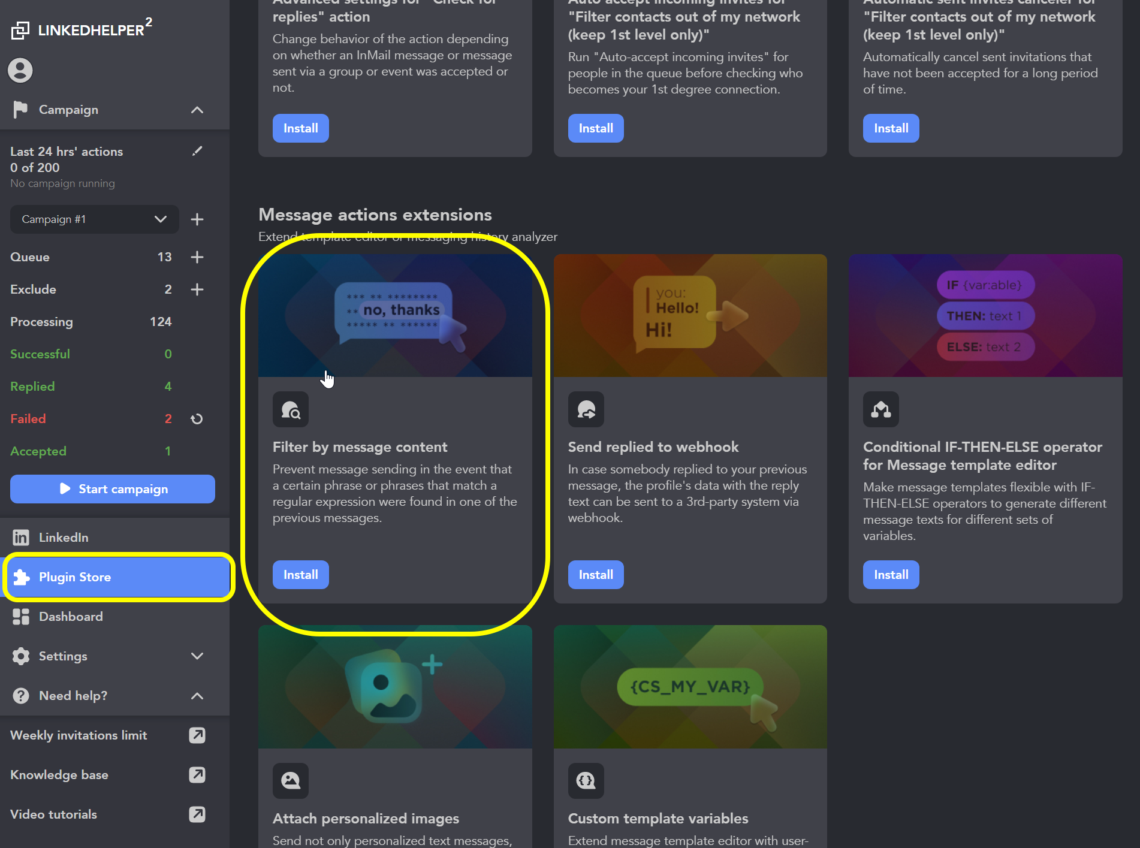
Task: Open the IF THEN ELSE banner image
Action: pyautogui.click(x=985, y=316)
